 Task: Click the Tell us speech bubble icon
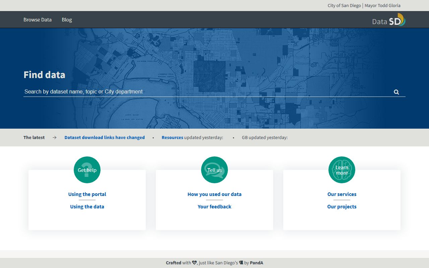[x=214, y=170]
